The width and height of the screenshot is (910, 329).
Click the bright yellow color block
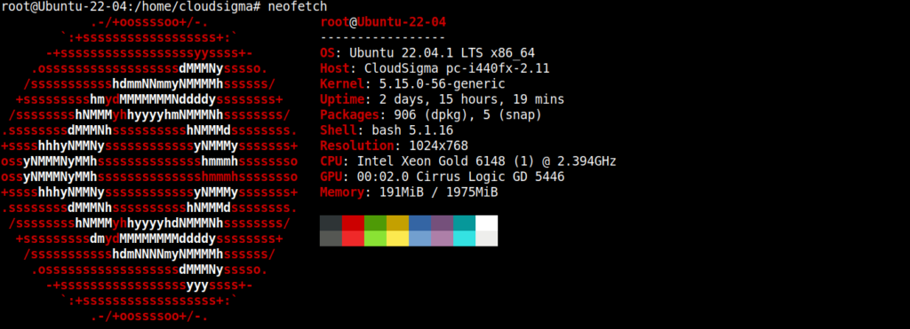pyautogui.click(x=397, y=239)
